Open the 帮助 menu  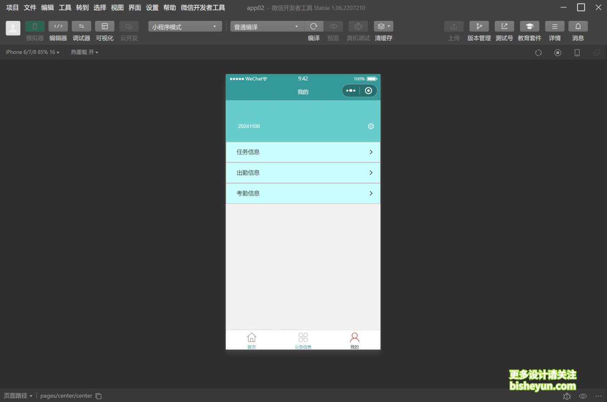[170, 8]
